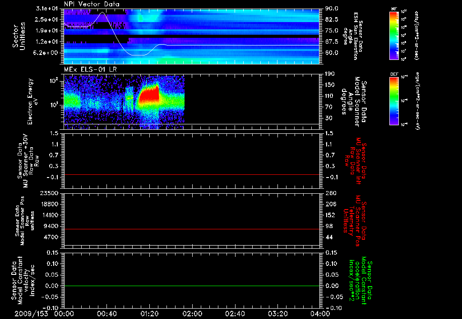462x319 pixels.
Task: Click the 110 scanner angle tick
Action: click(330, 96)
